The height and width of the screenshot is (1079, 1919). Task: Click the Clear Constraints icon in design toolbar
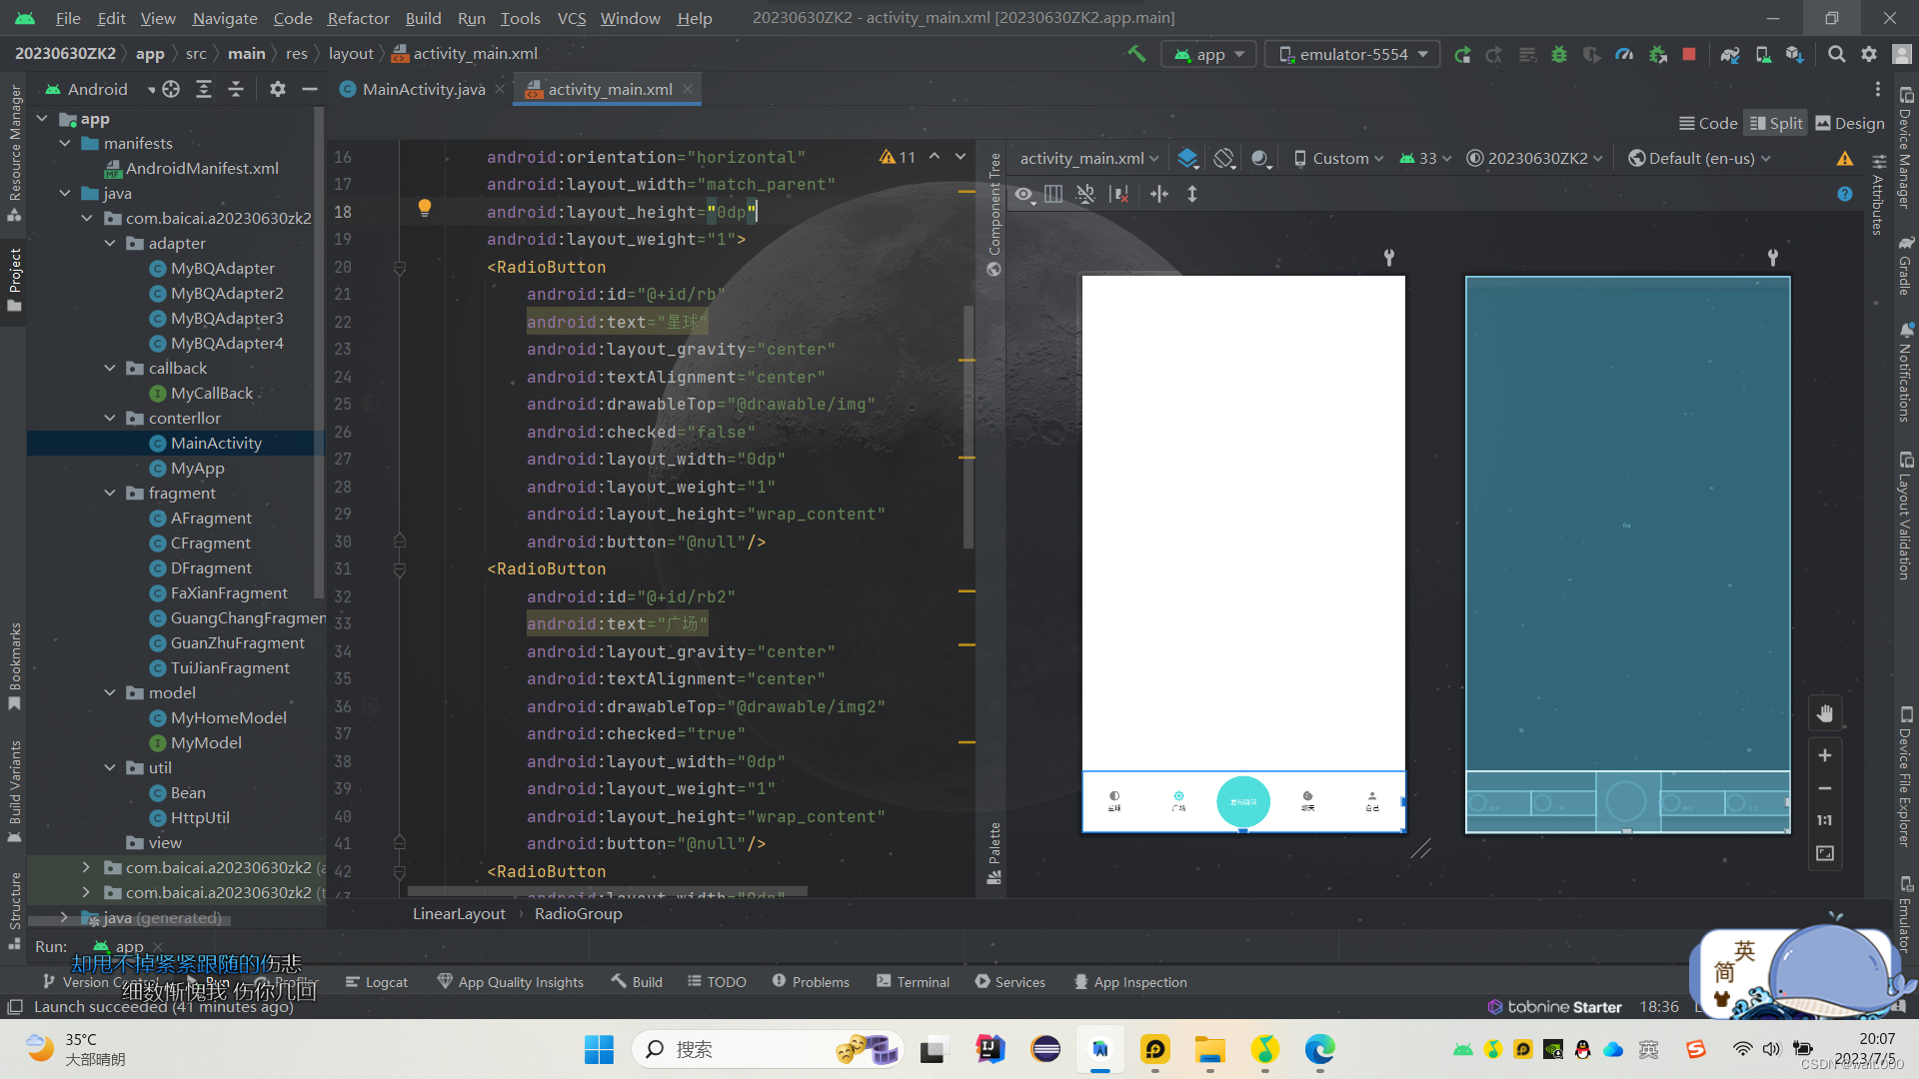pyautogui.click(x=1119, y=194)
